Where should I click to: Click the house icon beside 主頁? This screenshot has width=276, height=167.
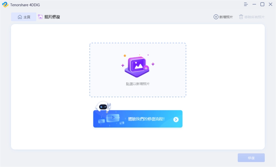point(20,17)
